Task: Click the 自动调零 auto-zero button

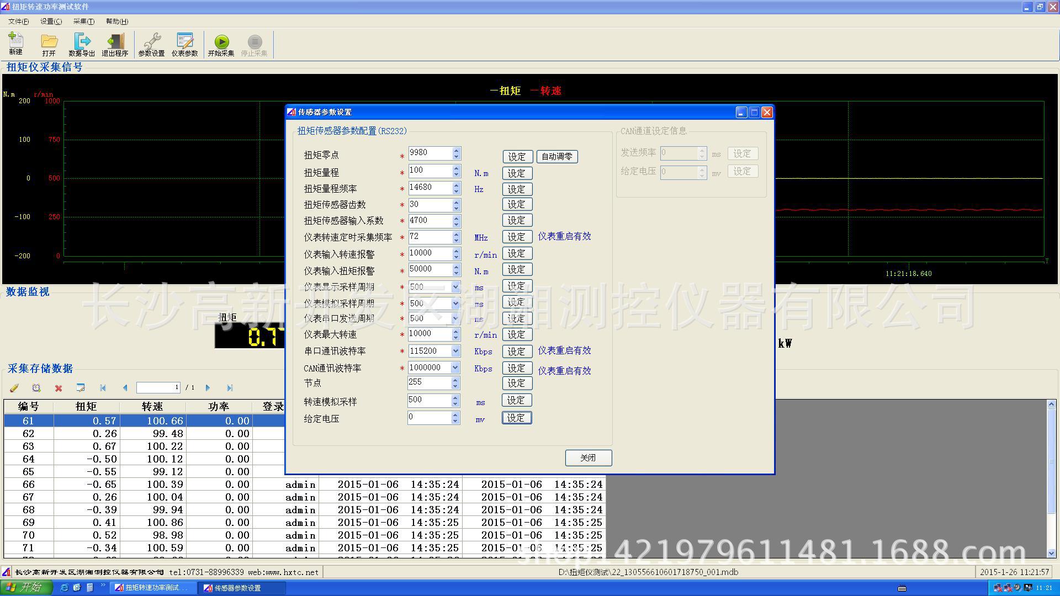Action: click(556, 157)
